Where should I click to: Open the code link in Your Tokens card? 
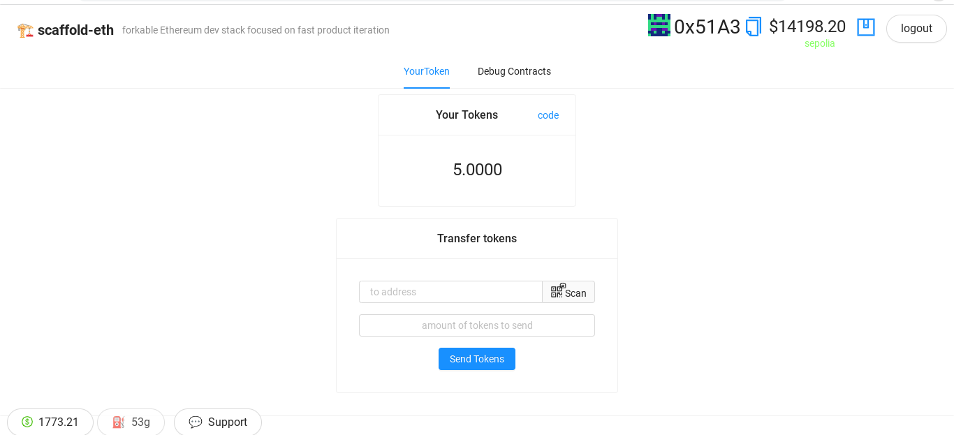pyautogui.click(x=548, y=115)
